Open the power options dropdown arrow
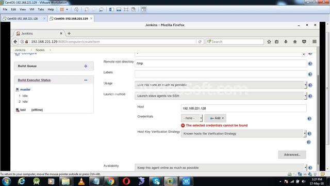Viewport: 330px width, 186px height. click(67, 9)
